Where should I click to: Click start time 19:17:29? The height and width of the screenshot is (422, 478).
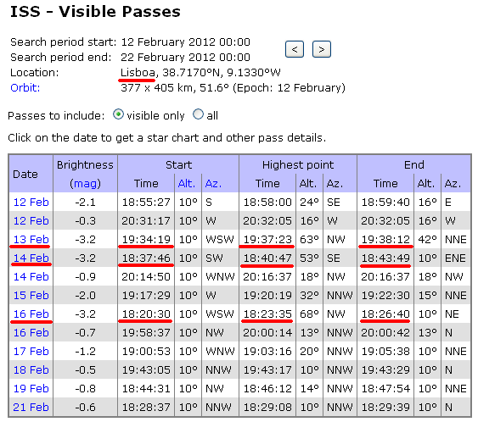pyautogui.click(x=146, y=296)
